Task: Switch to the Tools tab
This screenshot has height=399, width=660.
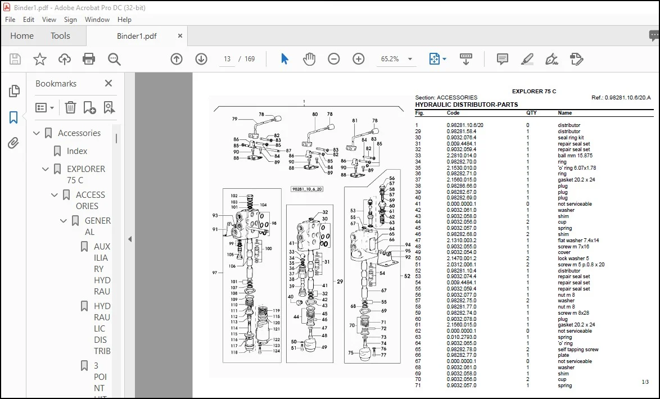Action: tap(60, 36)
